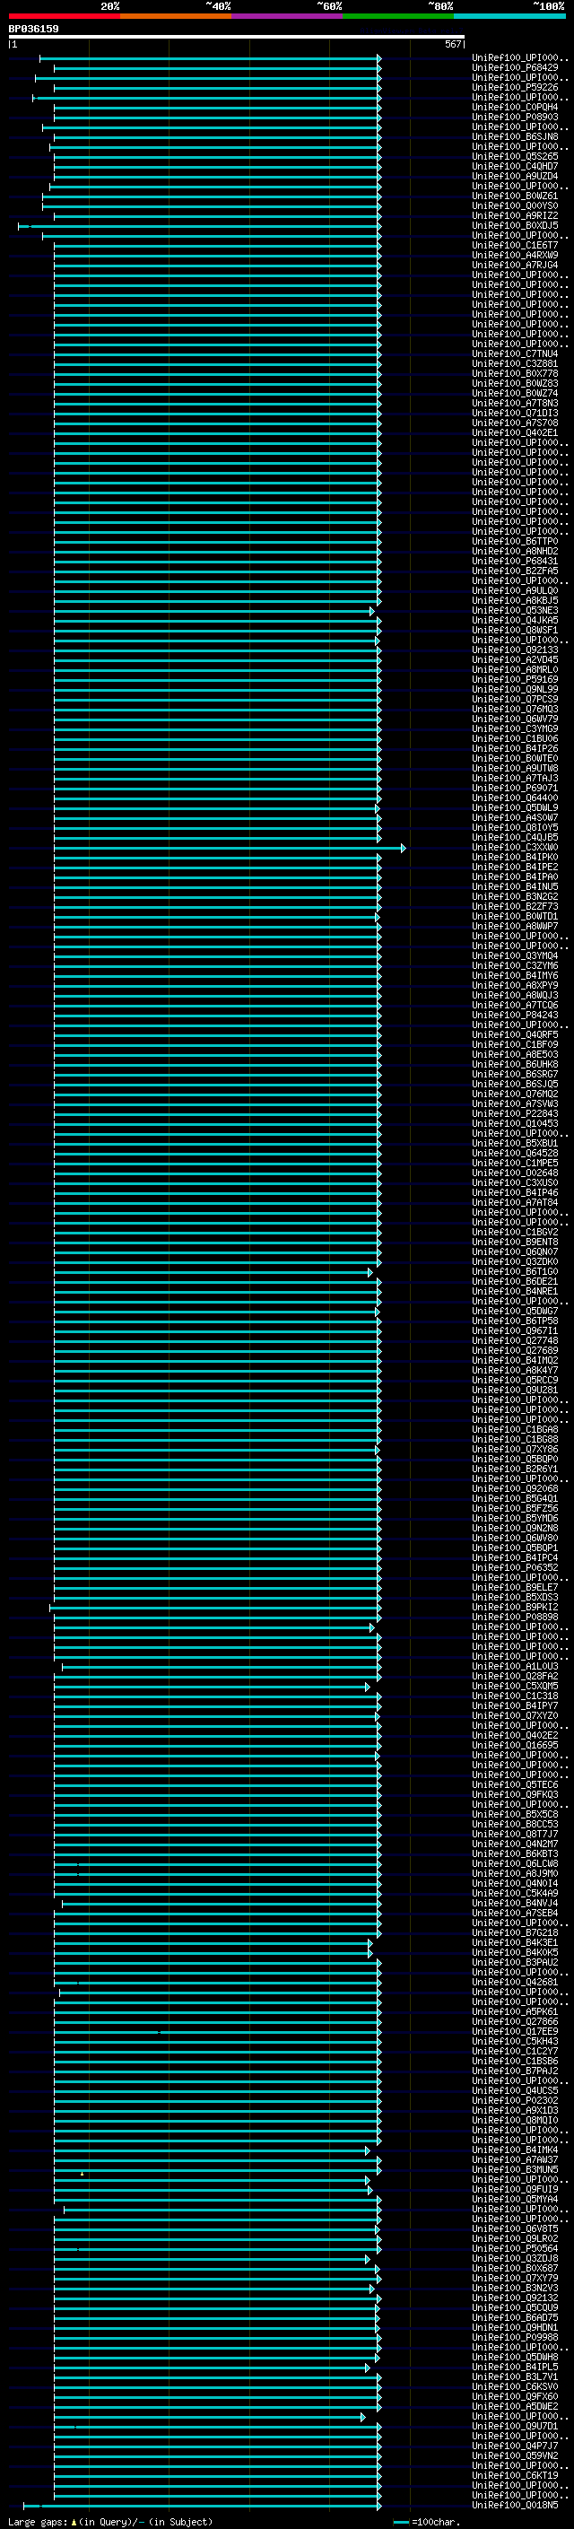Open hit UniRef100_Q5S265

[x=515, y=156]
